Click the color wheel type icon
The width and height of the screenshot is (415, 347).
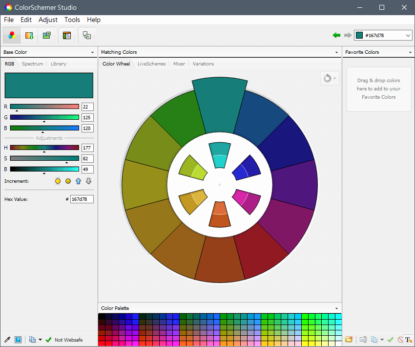(x=328, y=78)
